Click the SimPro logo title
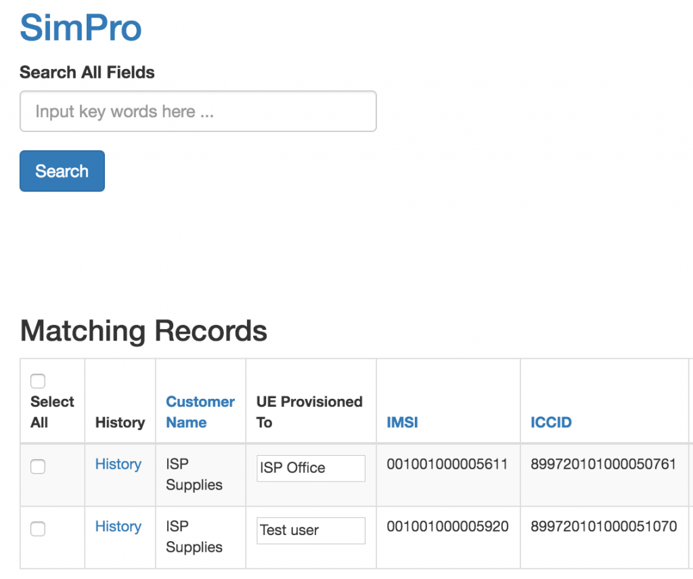693x579 pixels. pyautogui.click(x=81, y=28)
